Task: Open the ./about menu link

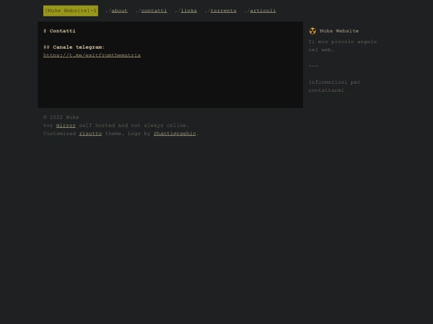Action: [119, 10]
